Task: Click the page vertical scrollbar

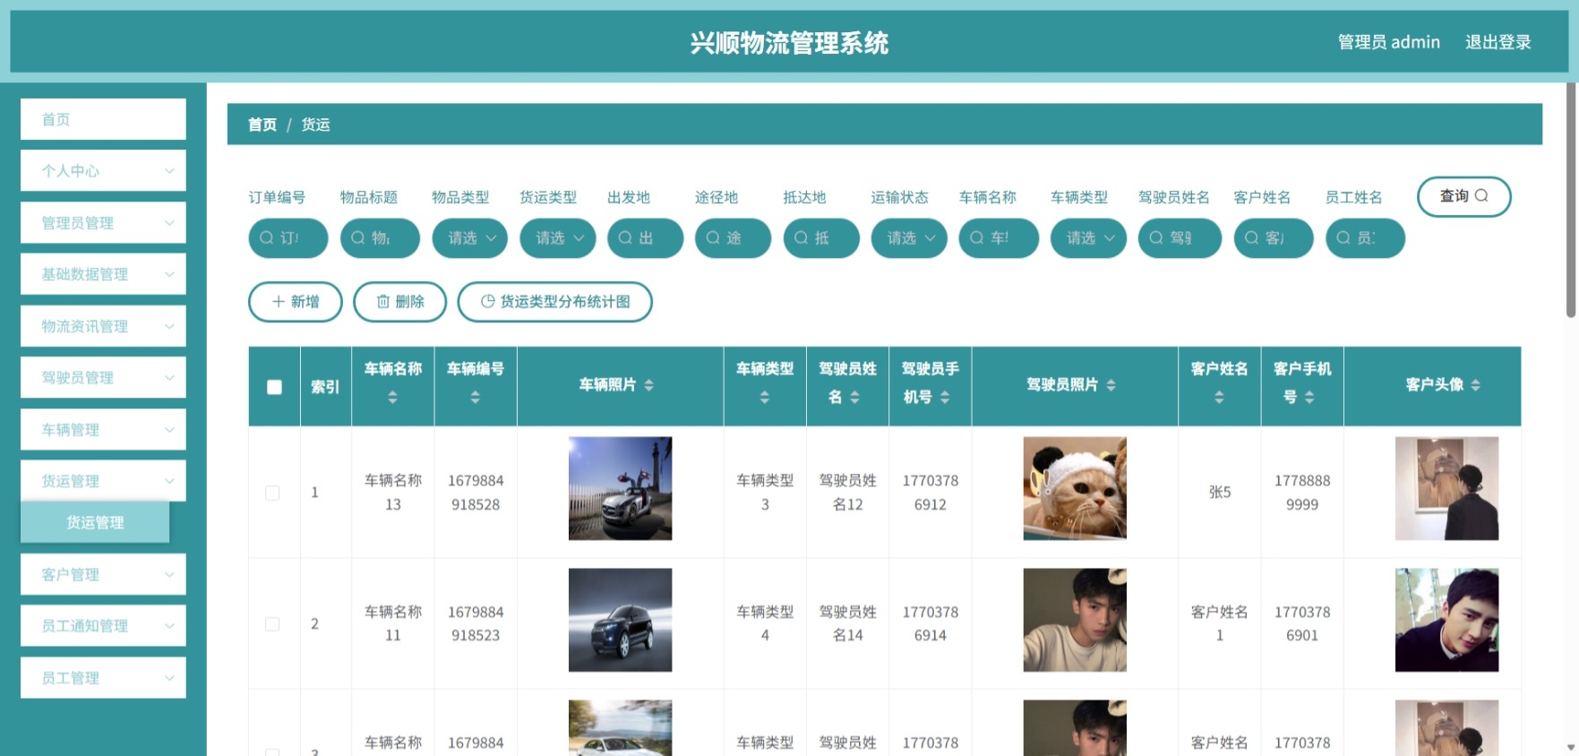Action: point(1571,201)
